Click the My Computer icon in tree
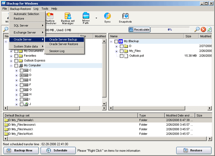The image size is (215, 156). pos(21,65)
